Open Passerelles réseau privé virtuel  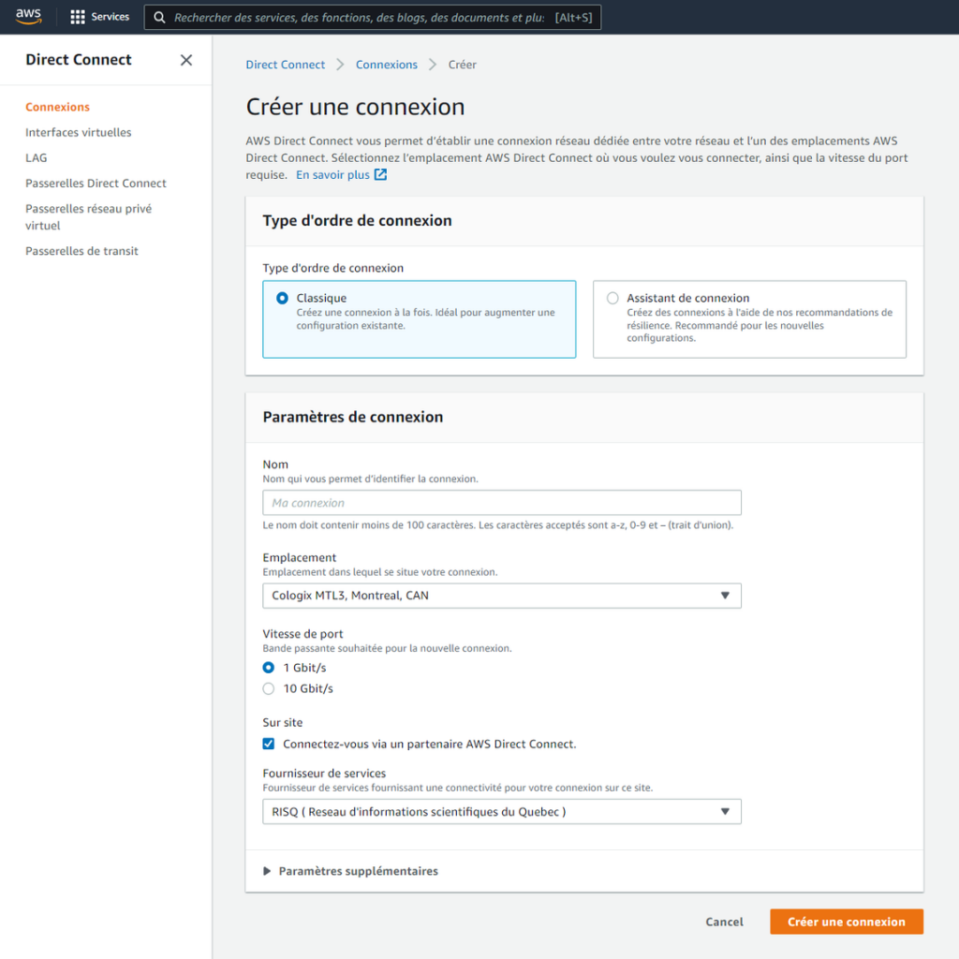(x=89, y=217)
